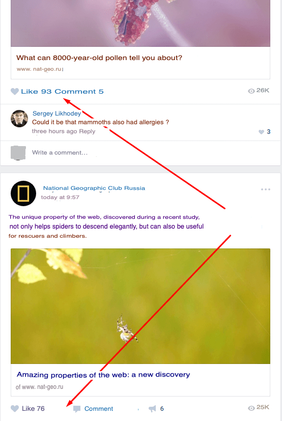Open National Geographic logo avatar

click(x=23, y=193)
